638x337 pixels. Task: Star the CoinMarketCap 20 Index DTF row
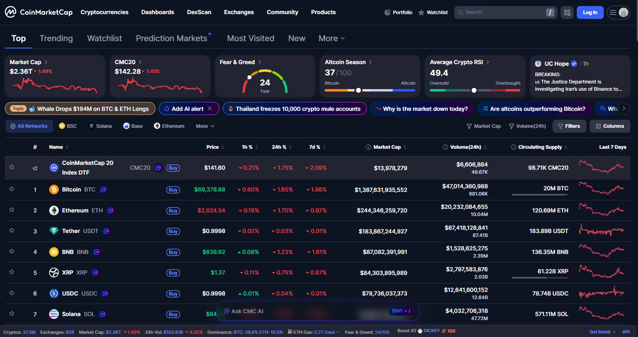coord(12,167)
